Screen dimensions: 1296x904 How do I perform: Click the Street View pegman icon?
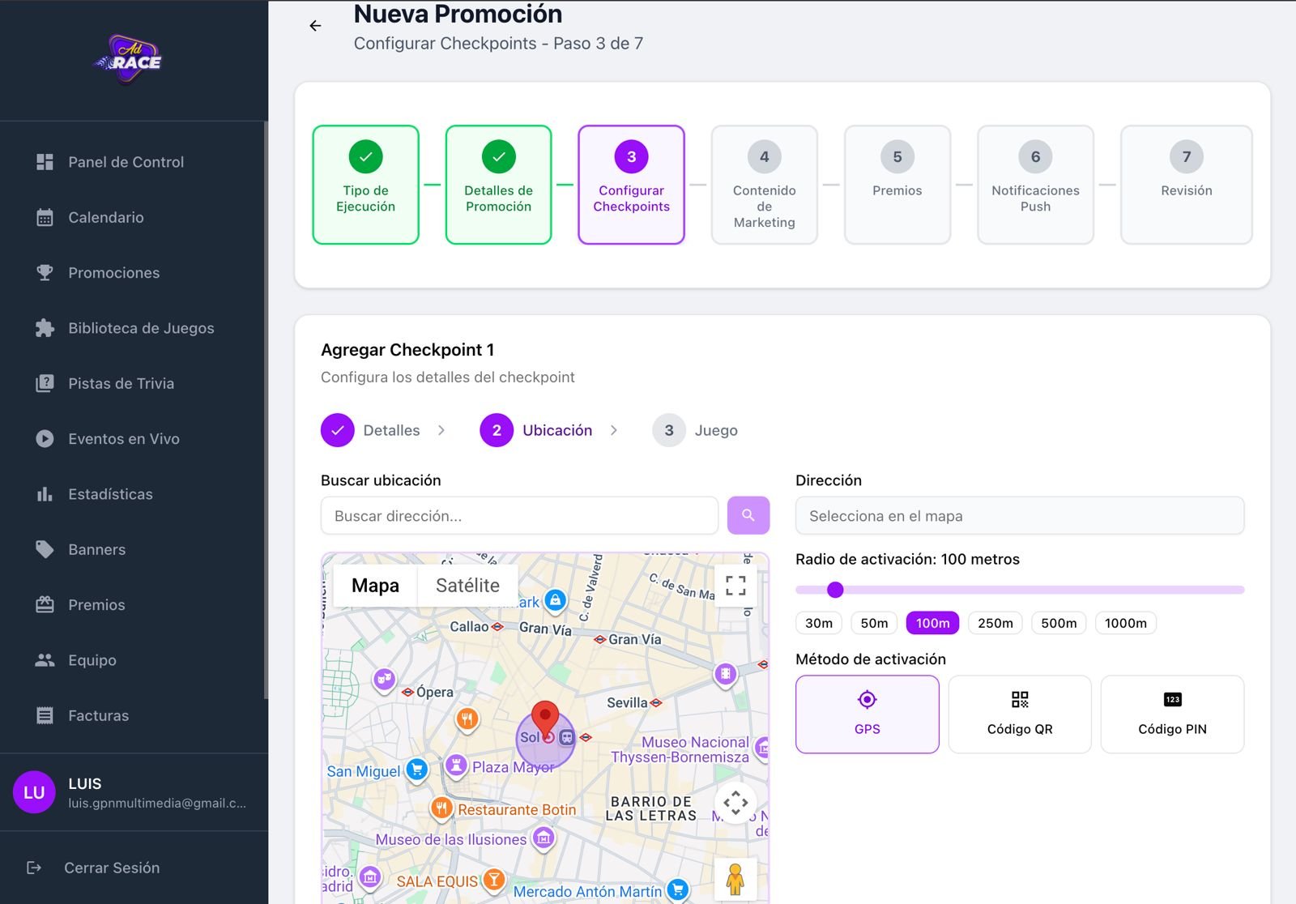pos(735,879)
